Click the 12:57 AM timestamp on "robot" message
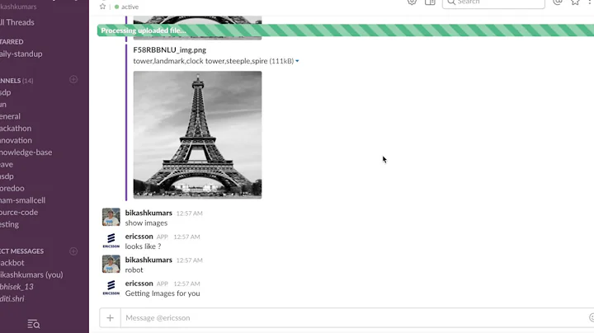Viewport: 594px width, 333px height. point(190,260)
